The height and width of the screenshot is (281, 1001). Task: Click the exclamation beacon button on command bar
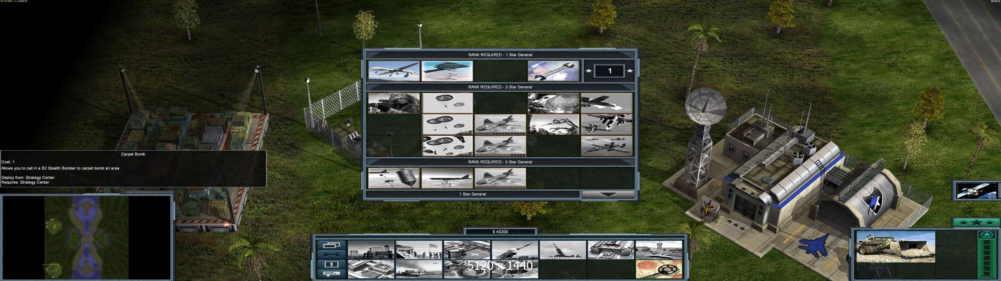[x=332, y=264]
